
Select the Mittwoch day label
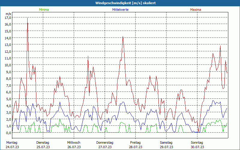74,142
